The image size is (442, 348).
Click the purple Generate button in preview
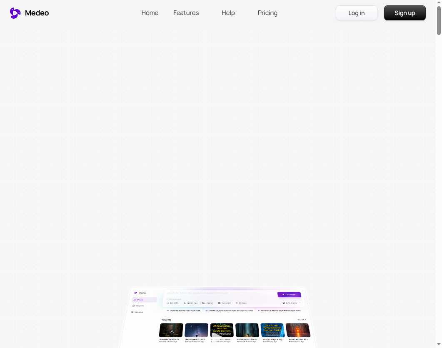coord(289,294)
